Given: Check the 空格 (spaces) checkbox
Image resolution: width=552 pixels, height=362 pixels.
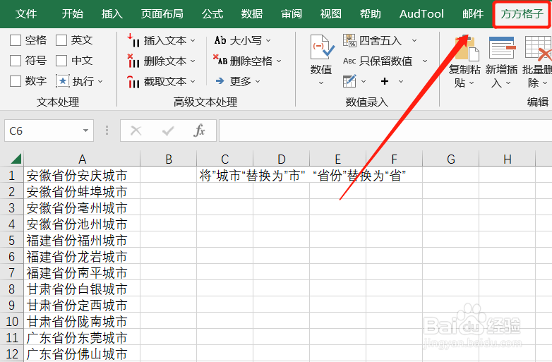Looking at the screenshot, I should pos(16,40).
